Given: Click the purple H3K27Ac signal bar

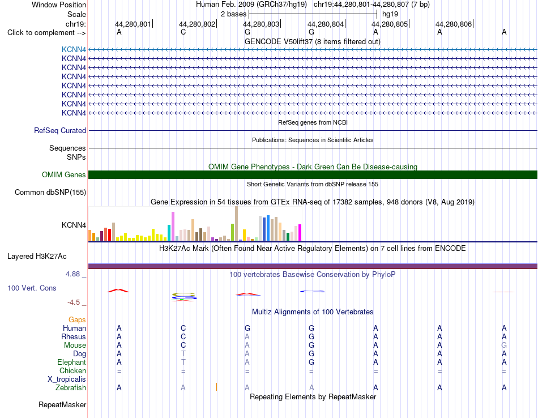Looking at the screenshot, I should (313, 266).
